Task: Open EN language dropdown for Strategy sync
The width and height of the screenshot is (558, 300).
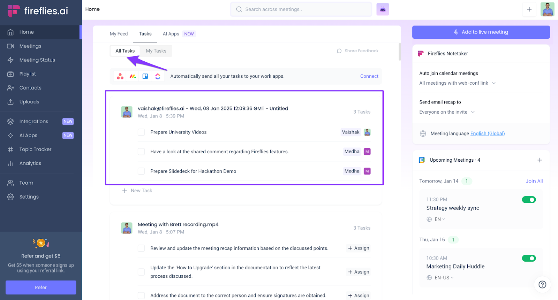Action: [x=436, y=219]
